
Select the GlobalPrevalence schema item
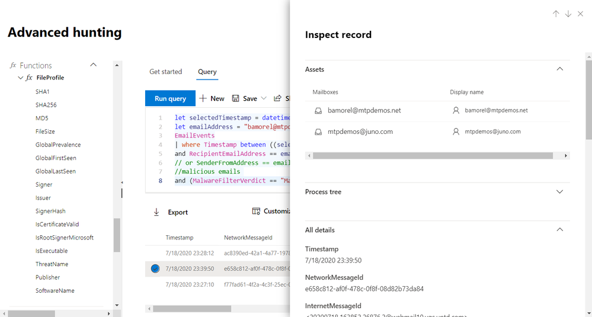coord(58,145)
